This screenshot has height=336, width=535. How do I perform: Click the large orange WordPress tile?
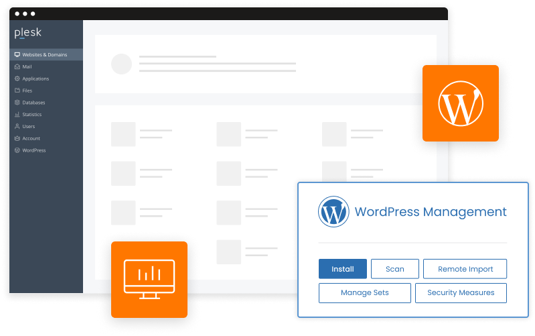coord(461,103)
